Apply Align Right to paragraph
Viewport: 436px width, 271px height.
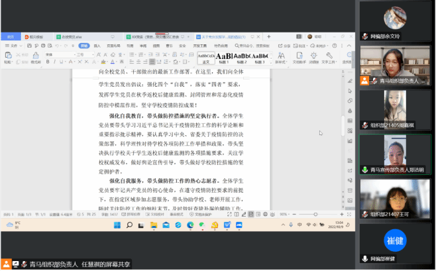tap(145, 62)
